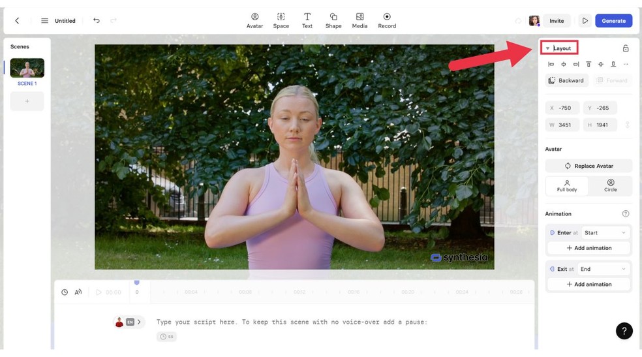Viewport: 642px width, 357px height.
Task: Send the avatar Backward
Action: pyautogui.click(x=567, y=80)
